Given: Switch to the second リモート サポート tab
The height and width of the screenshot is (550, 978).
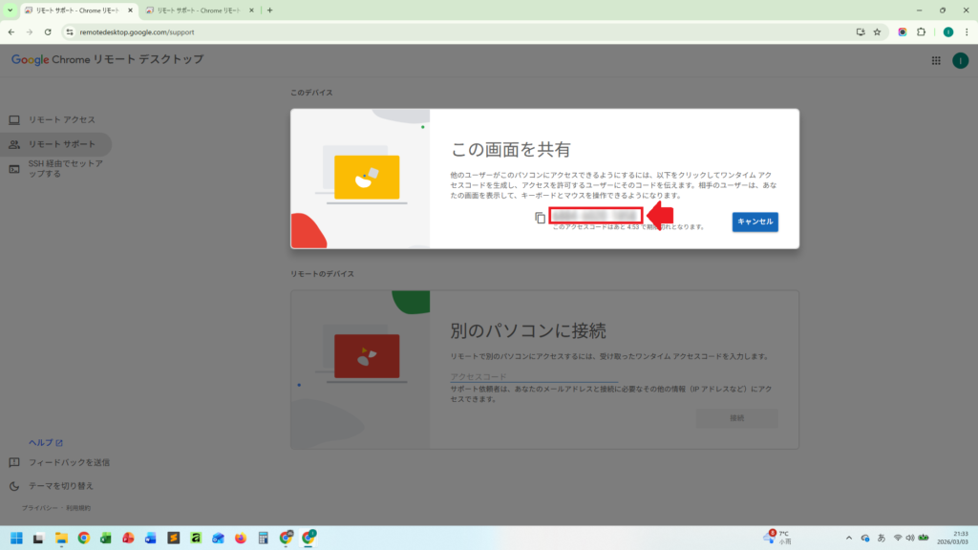Looking at the screenshot, I should [195, 11].
